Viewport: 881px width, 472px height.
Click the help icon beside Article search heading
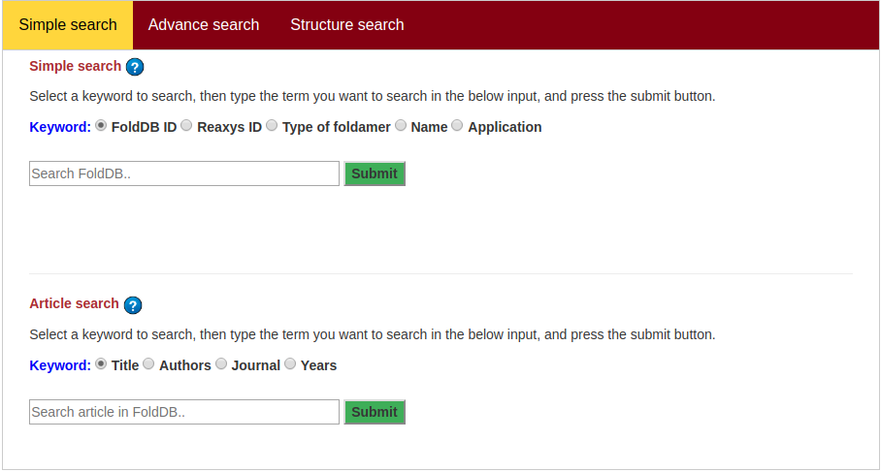133,305
